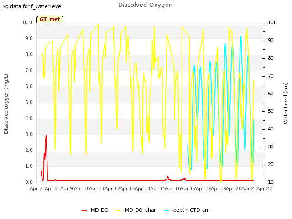Click the Apr 8 x-axis tick label
The height and width of the screenshot is (219, 292).
tap(51, 188)
